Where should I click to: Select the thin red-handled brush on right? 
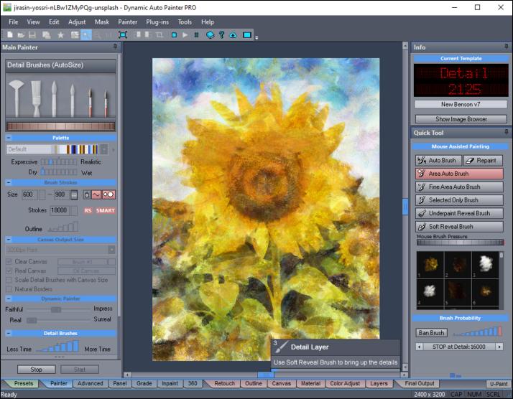point(106,103)
